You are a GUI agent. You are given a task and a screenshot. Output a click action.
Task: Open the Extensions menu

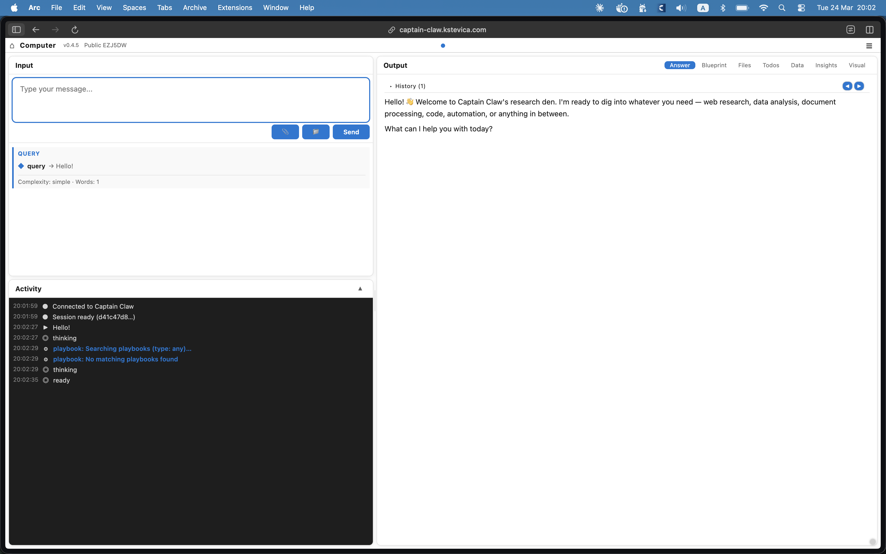(235, 8)
